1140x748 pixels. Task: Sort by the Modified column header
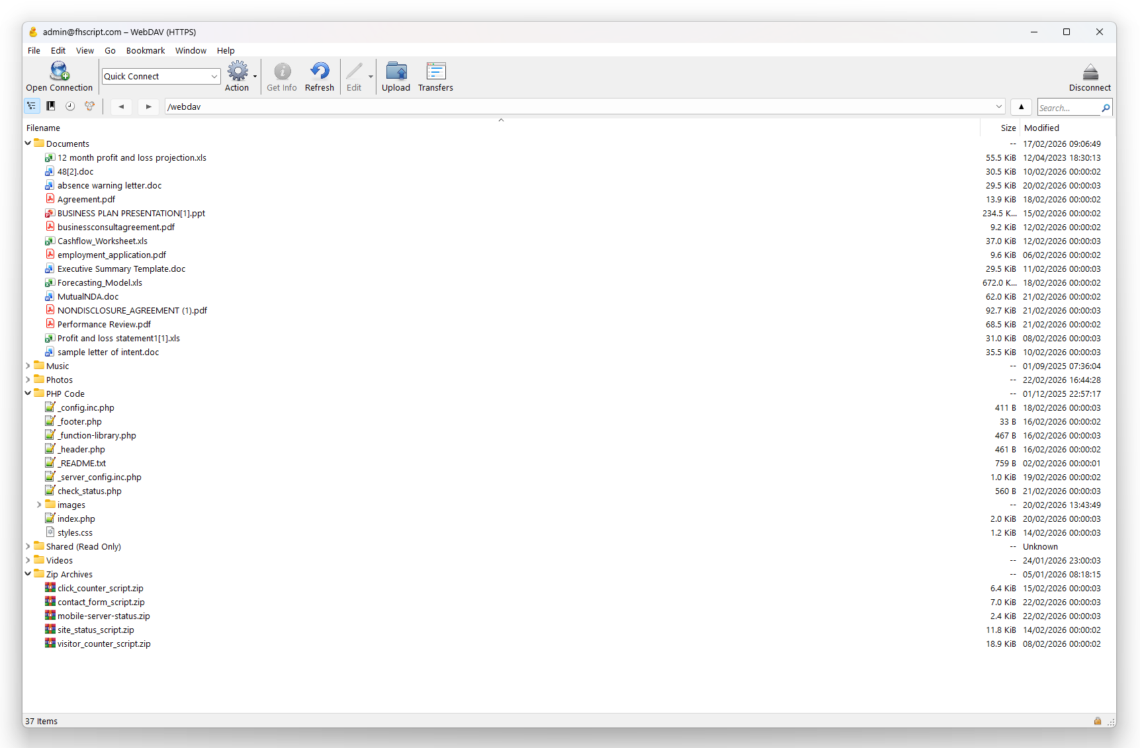tap(1041, 128)
